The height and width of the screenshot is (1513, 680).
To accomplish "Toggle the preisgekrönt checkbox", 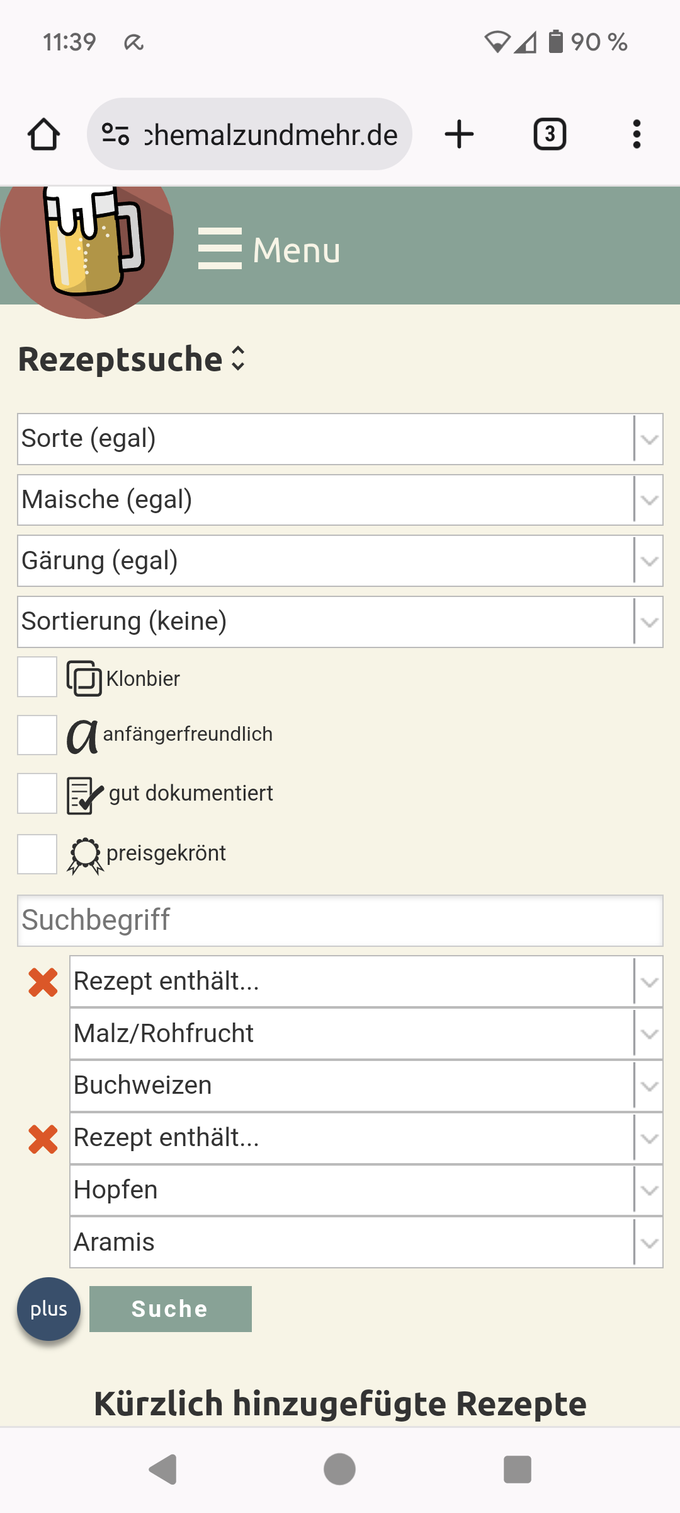I will click(x=37, y=854).
